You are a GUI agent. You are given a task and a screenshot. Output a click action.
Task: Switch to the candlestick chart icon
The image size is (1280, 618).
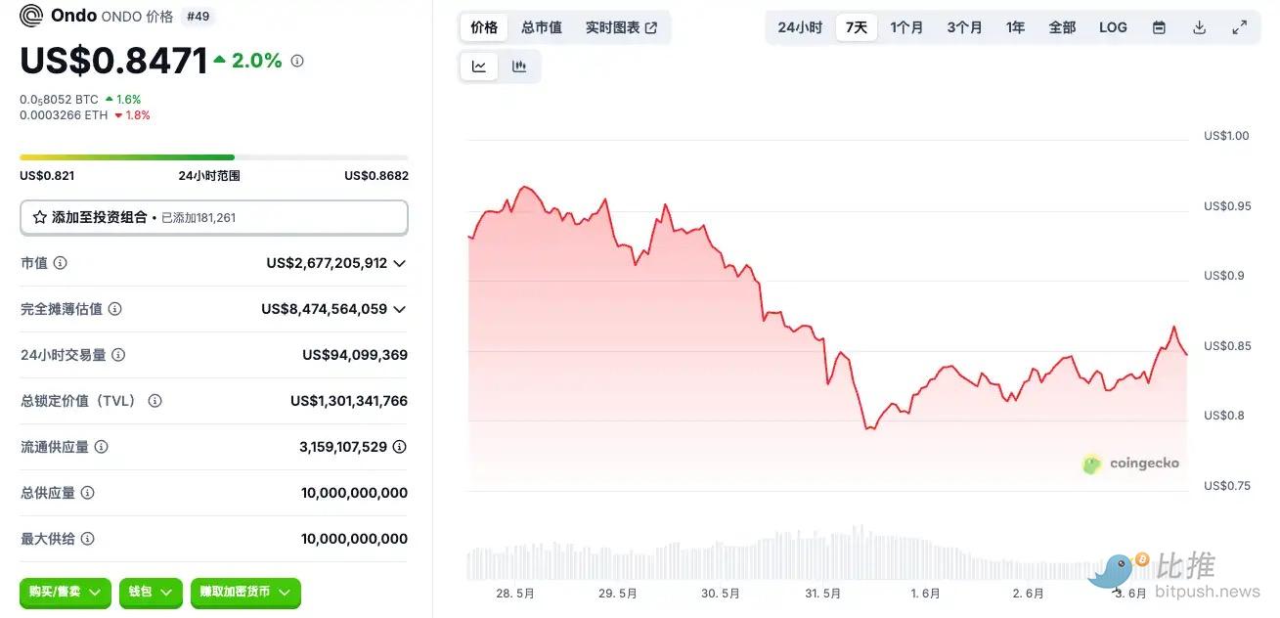pyautogui.click(x=519, y=66)
